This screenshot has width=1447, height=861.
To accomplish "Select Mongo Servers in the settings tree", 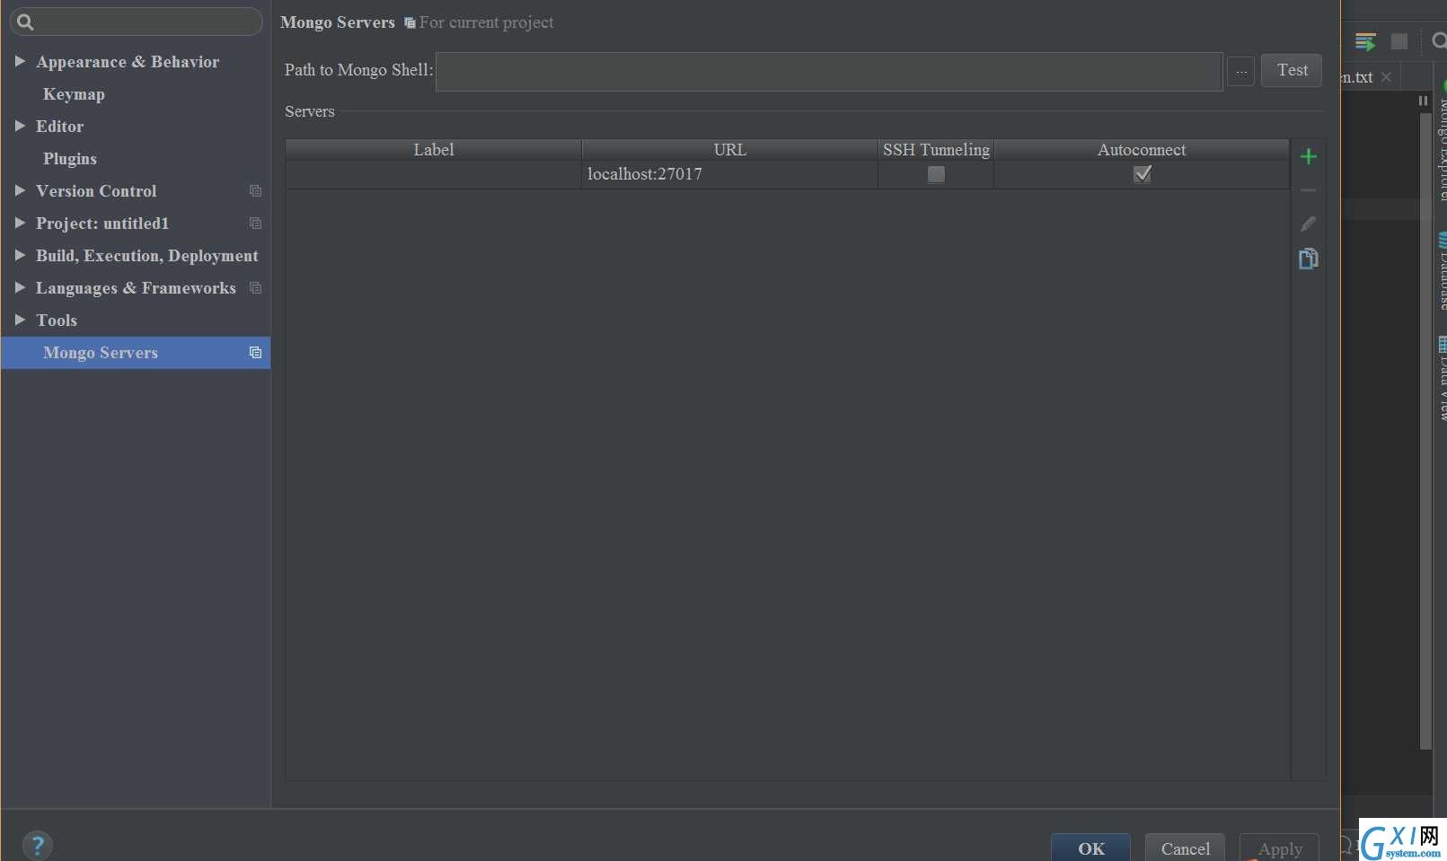I will 136,353.
